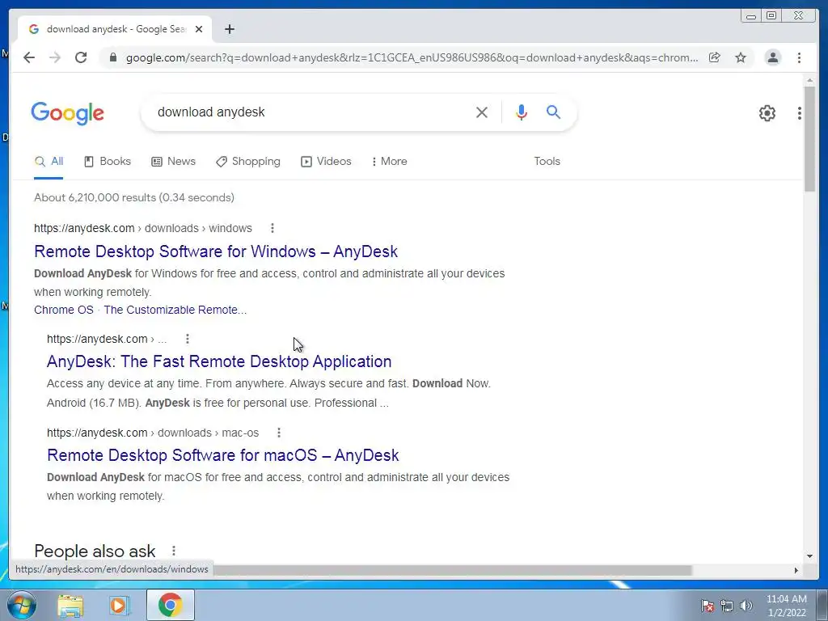This screenshot has height=621, width=828.
Task: Click the Chrome taskbar button
Action: click(x=170, y=605)
